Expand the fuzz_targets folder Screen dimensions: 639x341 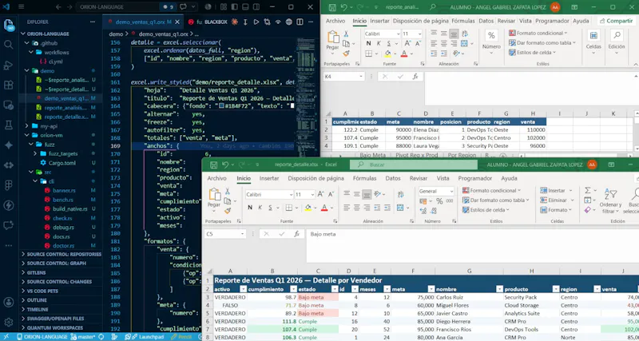[35, 153]
